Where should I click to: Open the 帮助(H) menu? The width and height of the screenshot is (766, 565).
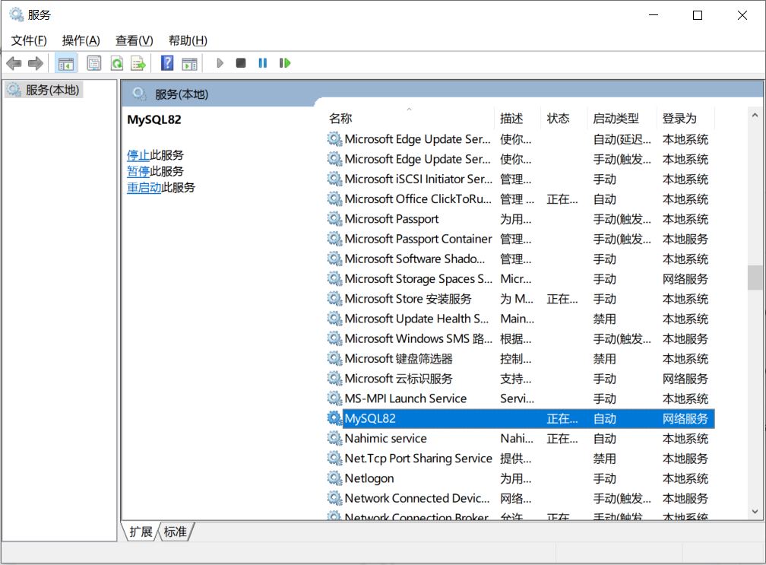[188, 40]
